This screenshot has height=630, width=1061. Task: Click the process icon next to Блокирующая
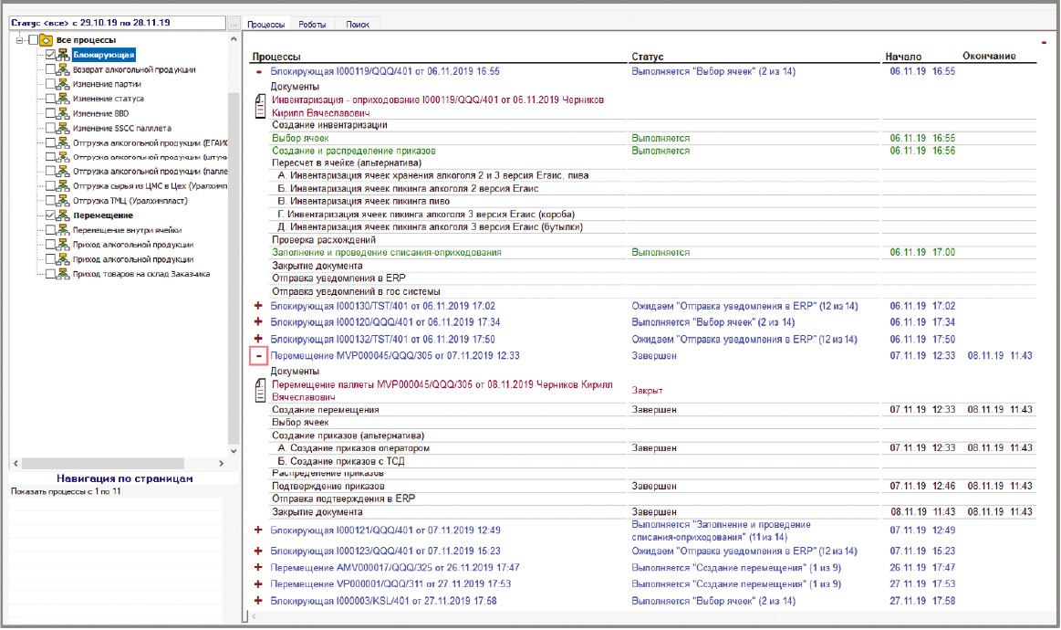coord(63,55)
